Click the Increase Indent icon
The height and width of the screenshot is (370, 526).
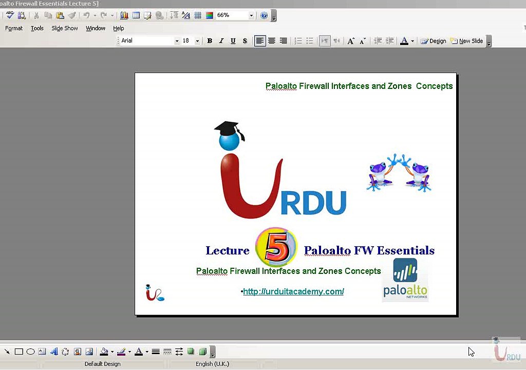pyautogui.click(x=389, y=41)
